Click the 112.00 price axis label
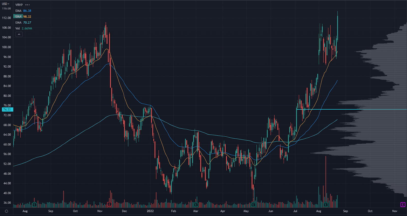Image resolution: width=407 pixels, height=216 pixels. click(x=7, y=18)
